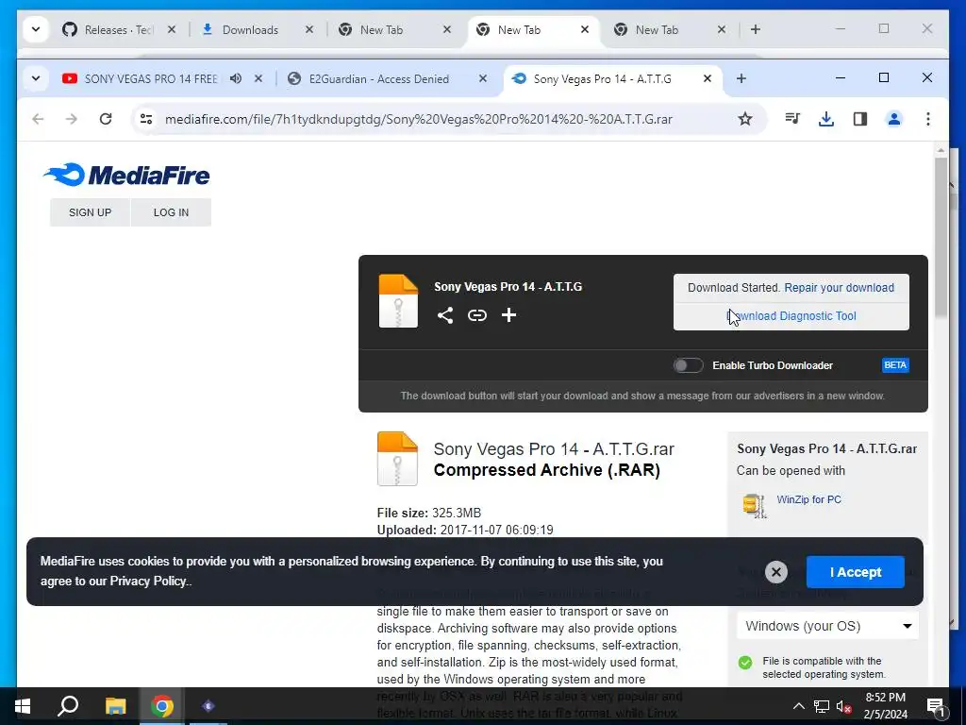Open tab search dropdown in front window
The height and width of the screenshot is (725, 966).
pyautogui.click(x=36, y=78)
